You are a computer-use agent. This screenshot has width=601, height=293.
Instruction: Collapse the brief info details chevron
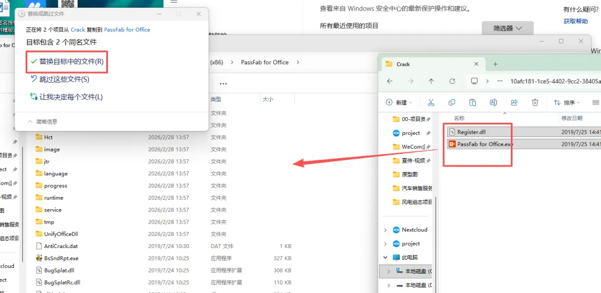pos(30,122)
